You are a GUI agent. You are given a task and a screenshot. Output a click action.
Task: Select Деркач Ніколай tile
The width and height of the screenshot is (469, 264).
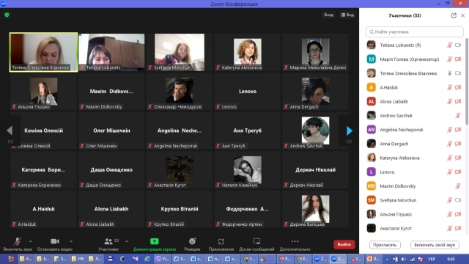(x=315, y=169)
